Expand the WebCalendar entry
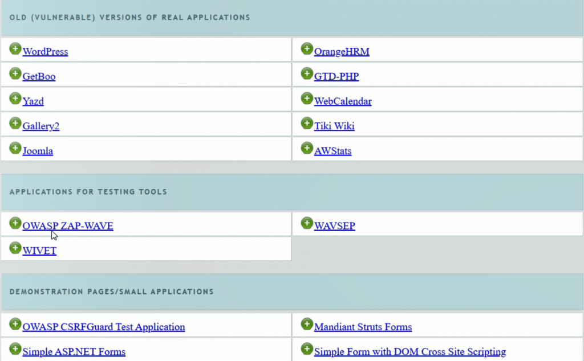 [x=307, y=98]
